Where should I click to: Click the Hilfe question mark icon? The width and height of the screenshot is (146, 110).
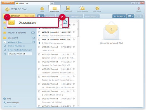pos(4,99)
